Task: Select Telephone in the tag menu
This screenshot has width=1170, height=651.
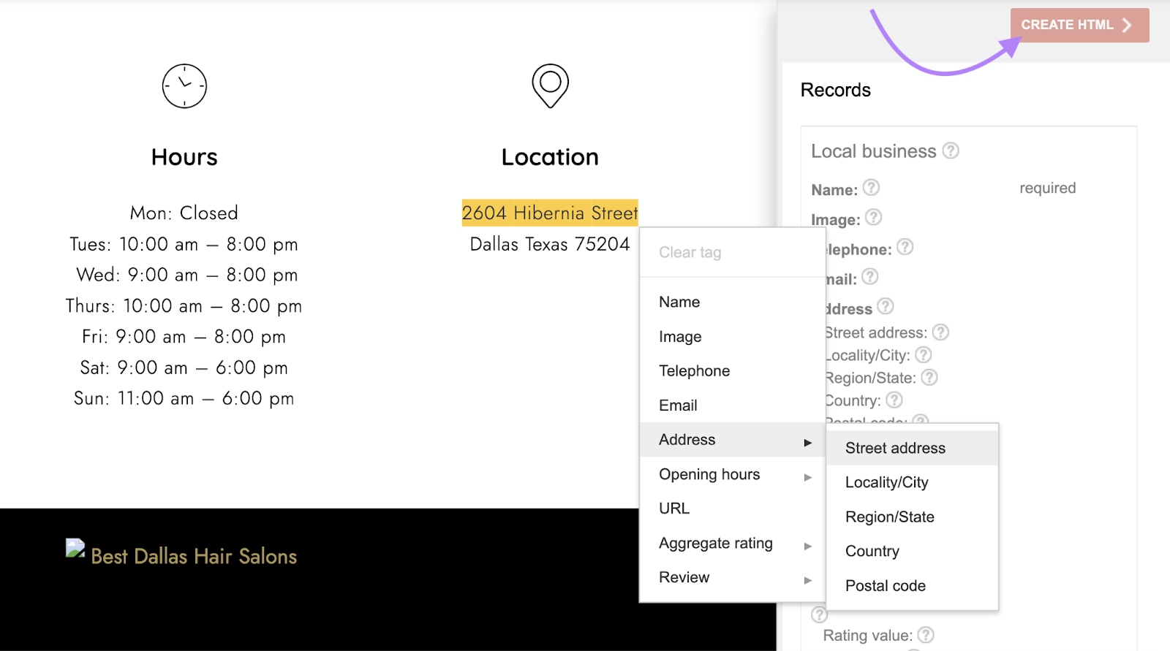Action: 694,371
